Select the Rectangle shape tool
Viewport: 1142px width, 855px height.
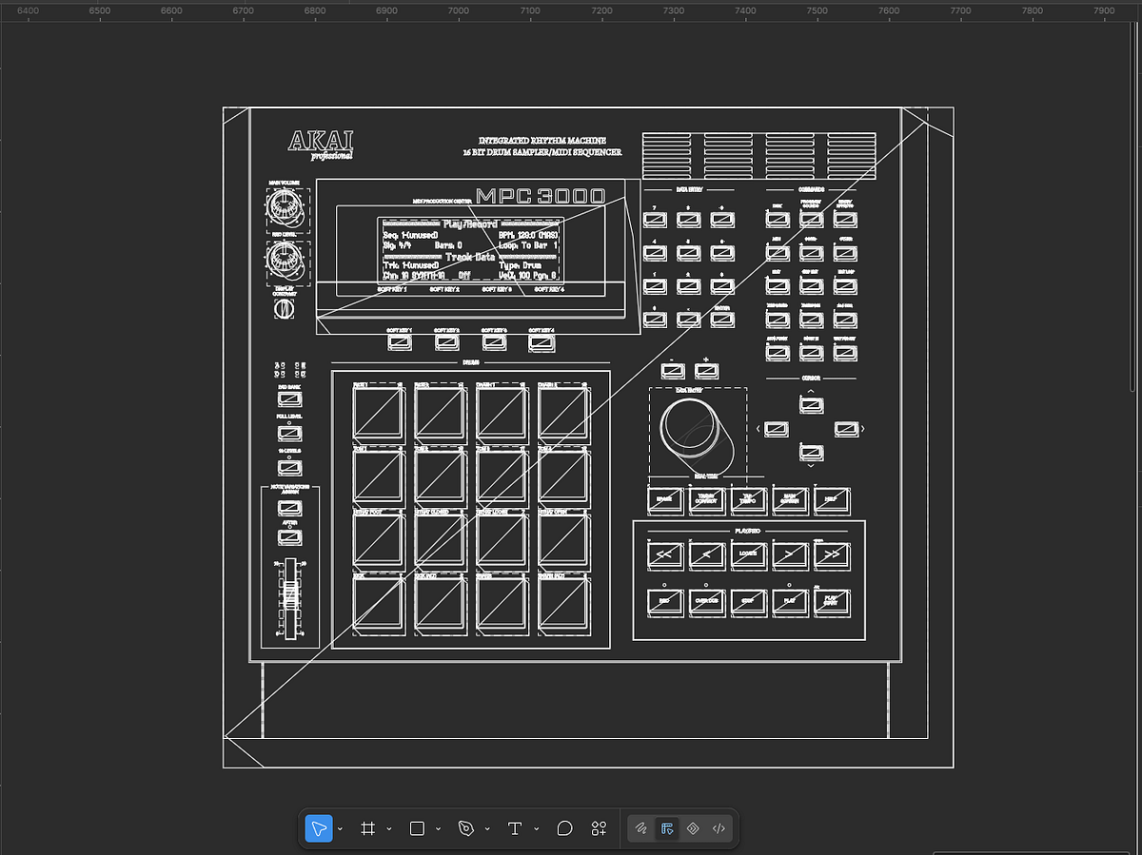[x=417, y=828]
